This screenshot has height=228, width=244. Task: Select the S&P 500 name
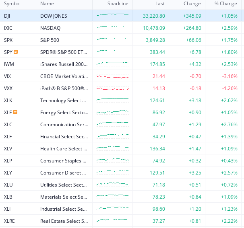pyautogui.click(x=50, y=40)
